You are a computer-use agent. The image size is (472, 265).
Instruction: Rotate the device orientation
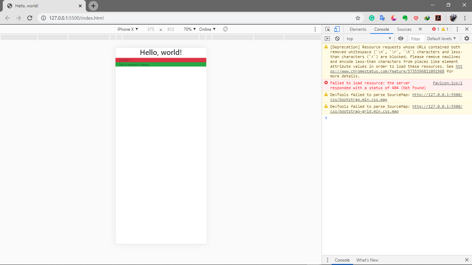pyautogui.click(x=225, y=29)
